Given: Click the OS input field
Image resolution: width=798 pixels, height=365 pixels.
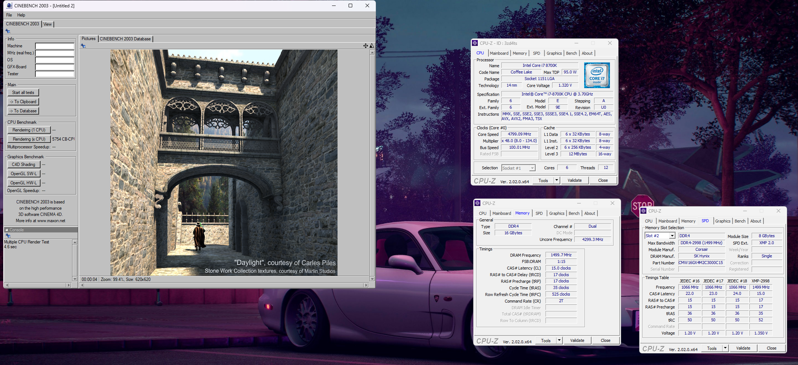Looking at the screenshot, I should [55, 60].
